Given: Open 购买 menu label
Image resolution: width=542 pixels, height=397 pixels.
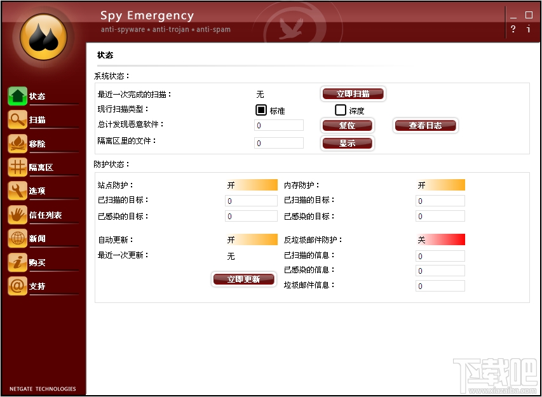Looking at the screenshot, I should [x=37, y=262].
